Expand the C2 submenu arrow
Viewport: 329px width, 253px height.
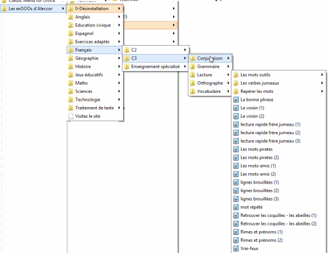[x=185, y=50]
